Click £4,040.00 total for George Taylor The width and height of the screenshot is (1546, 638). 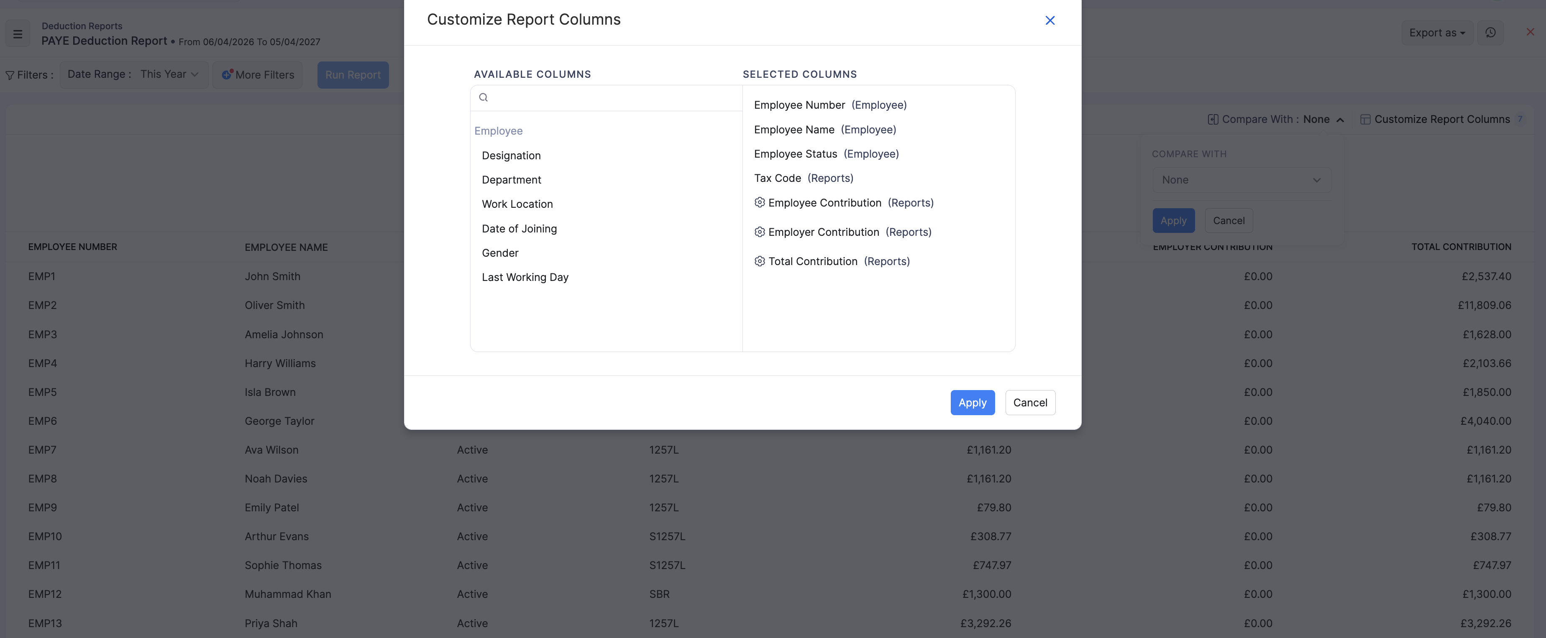[x=1485, y=421]
